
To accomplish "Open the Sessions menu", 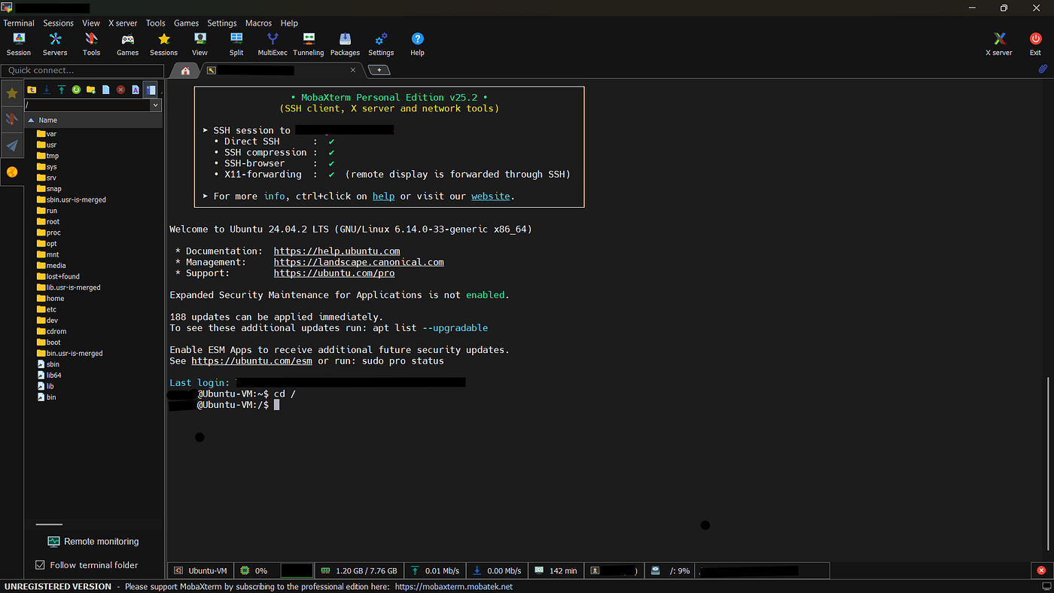I will pos(58,23).
